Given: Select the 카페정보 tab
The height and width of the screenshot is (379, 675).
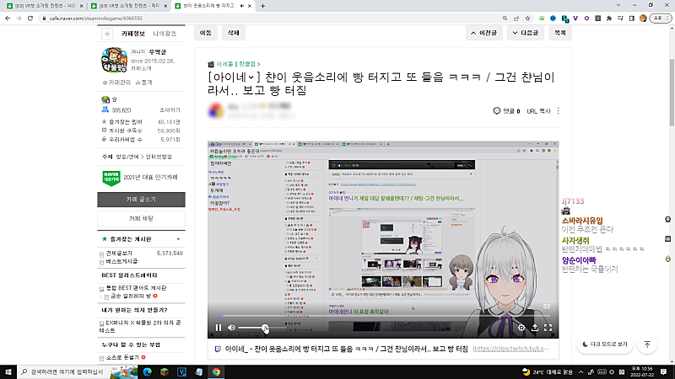Looking at the screenshot, I should pyautogui.click(x=133, y=34).
